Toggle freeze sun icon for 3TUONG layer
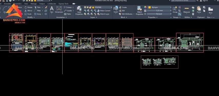219x96 pixels. coord(87,7)
